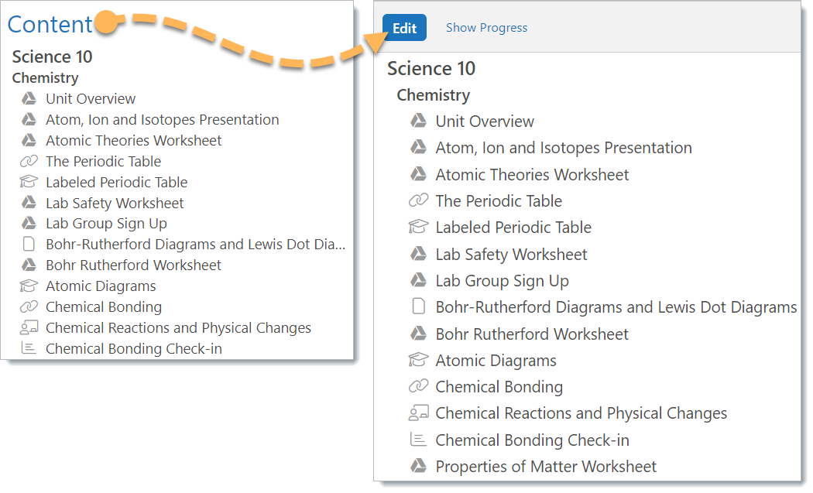The image size is (813, 493).
Task: Click the Drive icon beside Properties of Matter Worksheet
Action: [x=418, y=466]
